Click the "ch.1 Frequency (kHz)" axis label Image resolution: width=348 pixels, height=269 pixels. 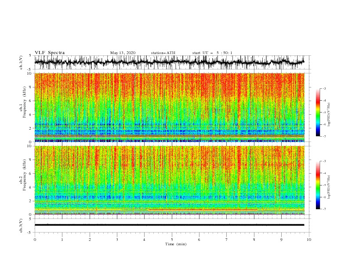pyautogui.click(x=24, y=102)
